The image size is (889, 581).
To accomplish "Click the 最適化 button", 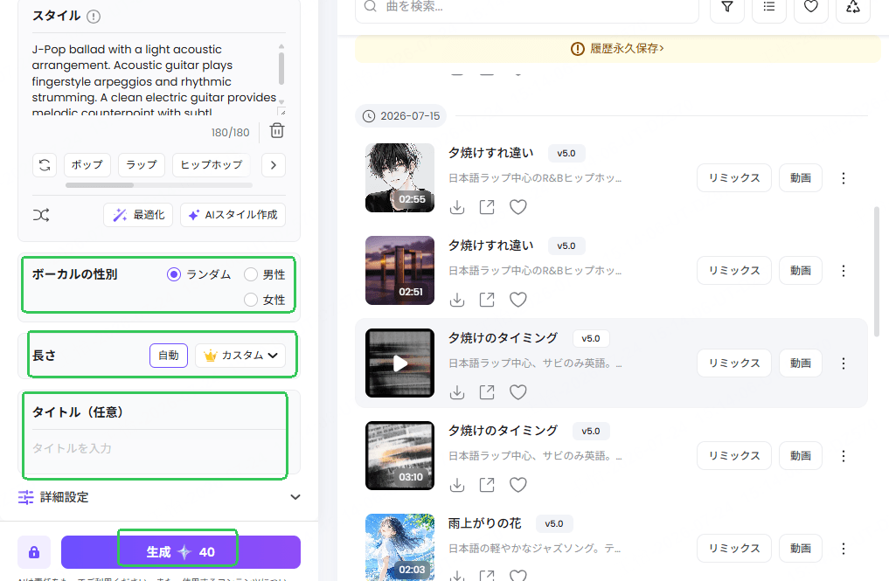I will [138, 215].
